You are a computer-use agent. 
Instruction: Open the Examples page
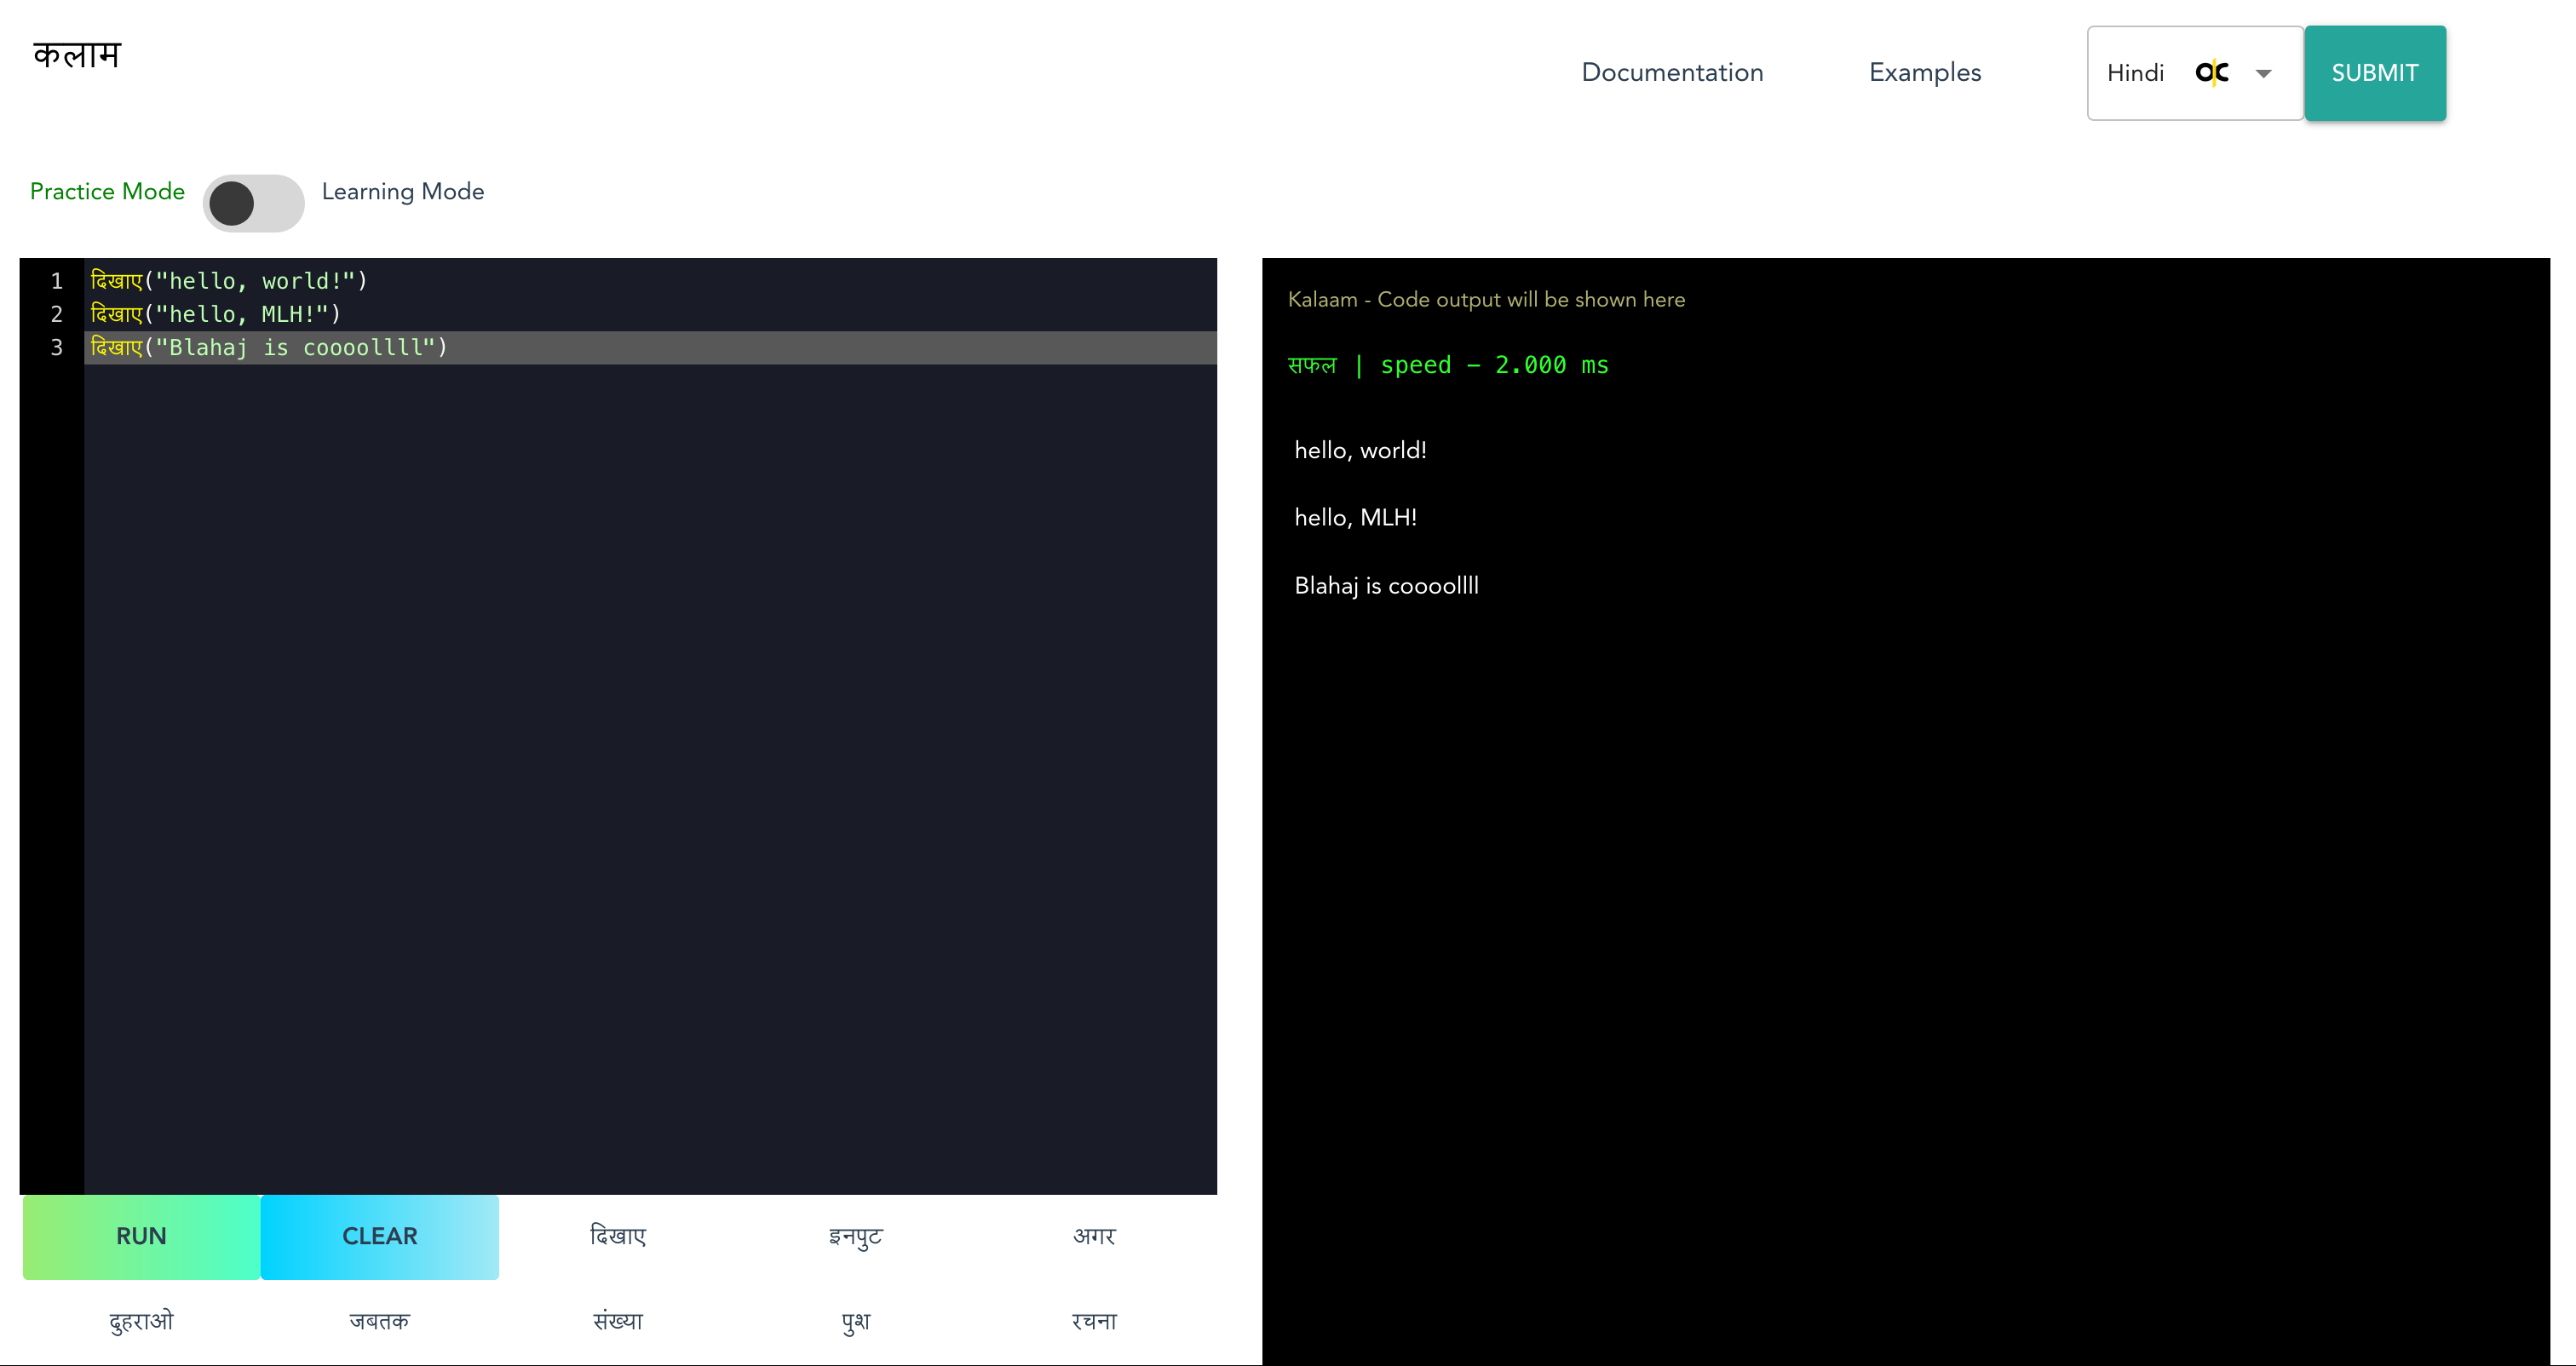[1924, 73]
